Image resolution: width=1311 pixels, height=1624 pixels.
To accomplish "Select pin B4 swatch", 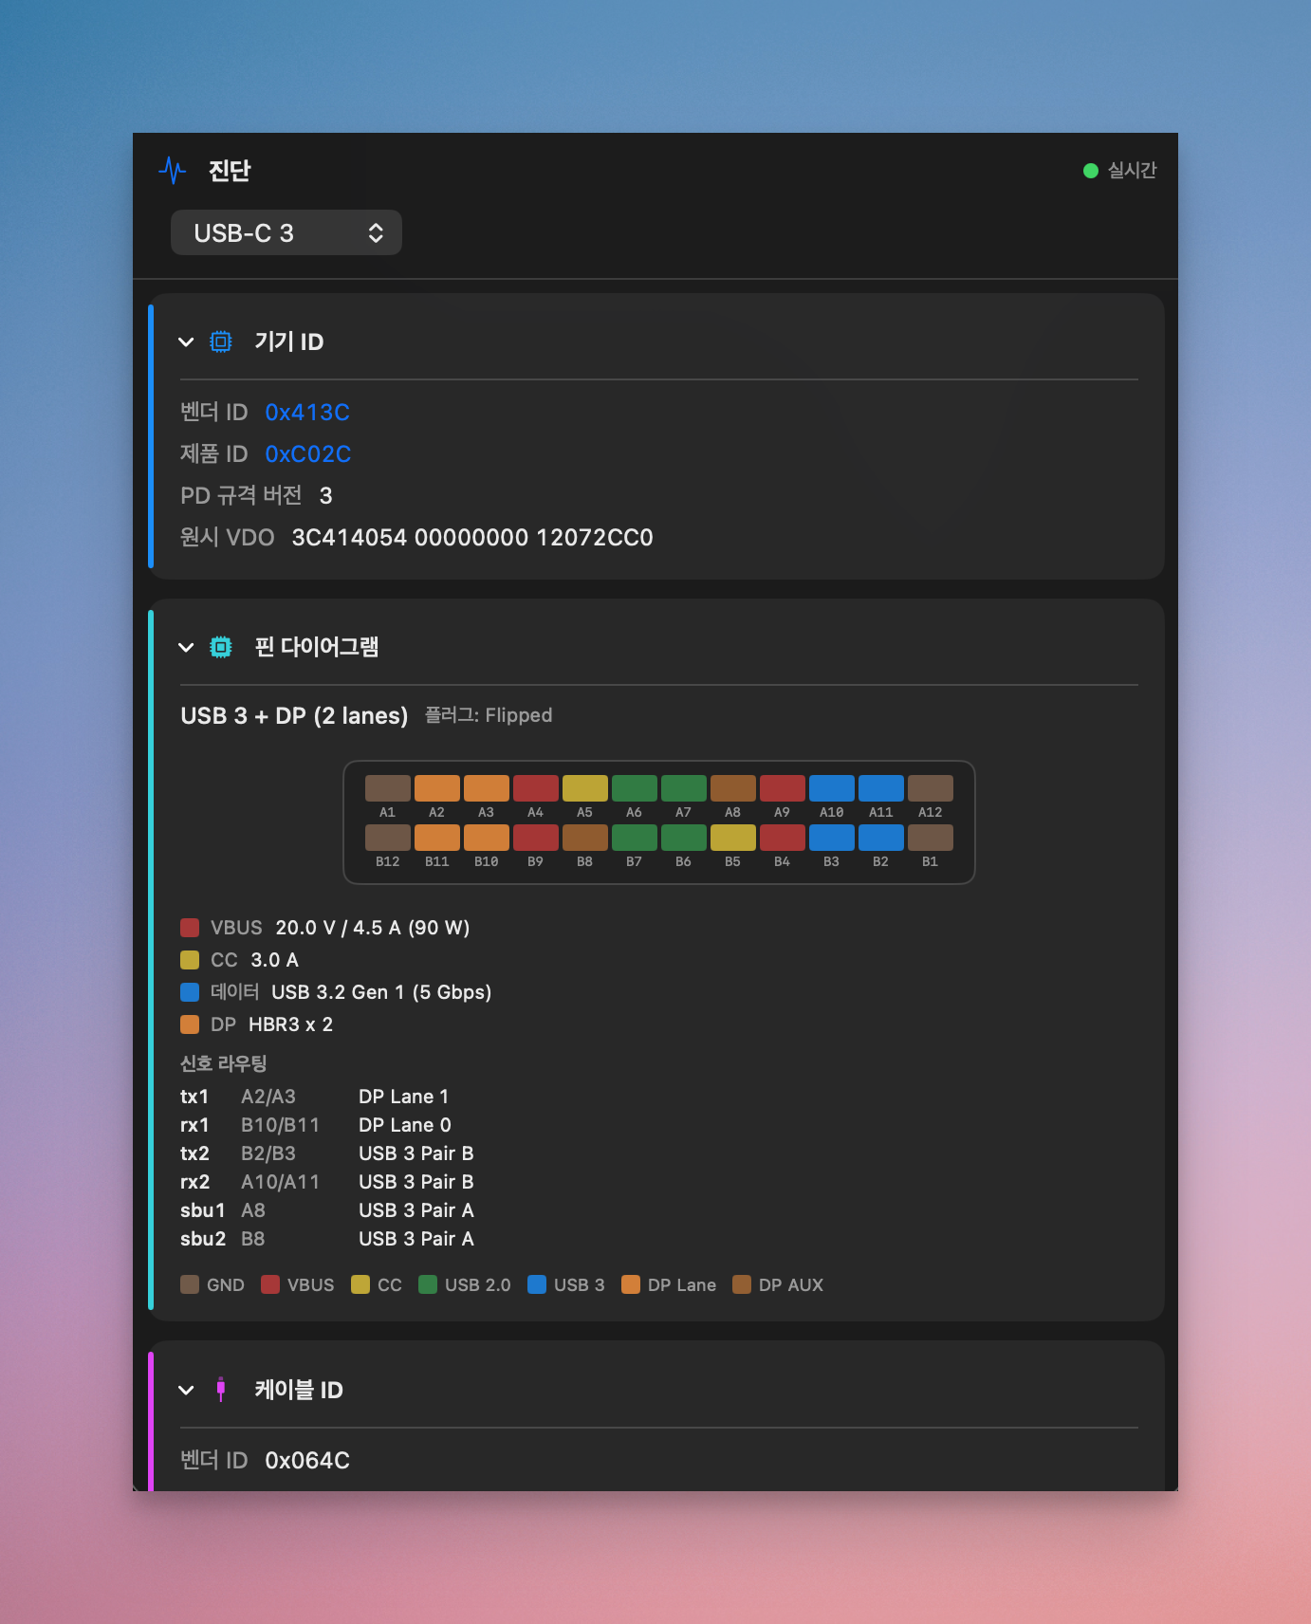I will tap(783, 838).
